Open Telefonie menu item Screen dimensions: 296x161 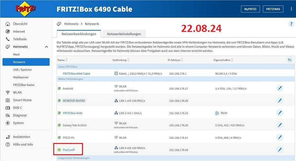20,39
